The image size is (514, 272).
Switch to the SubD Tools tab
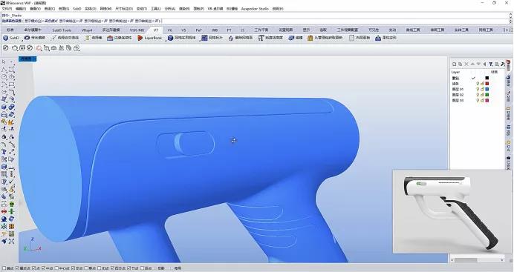pyautogui.click(x=62, y=30)
